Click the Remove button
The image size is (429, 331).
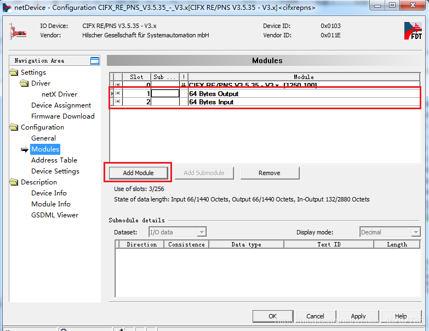tap(270, 173)
